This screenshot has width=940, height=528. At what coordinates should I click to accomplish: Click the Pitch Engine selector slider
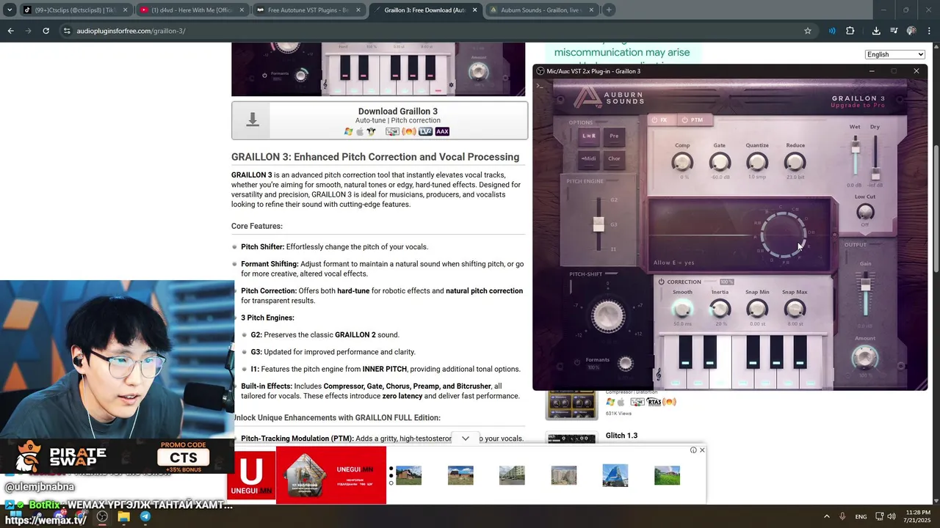point(599,224)
